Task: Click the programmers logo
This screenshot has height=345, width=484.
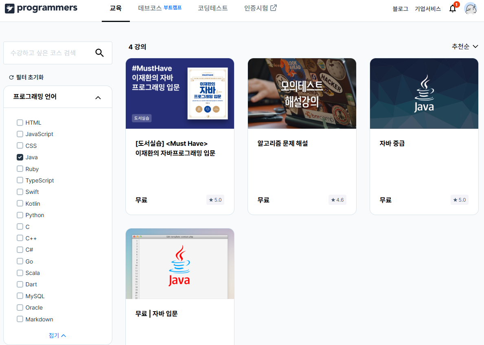Action: 41,8
